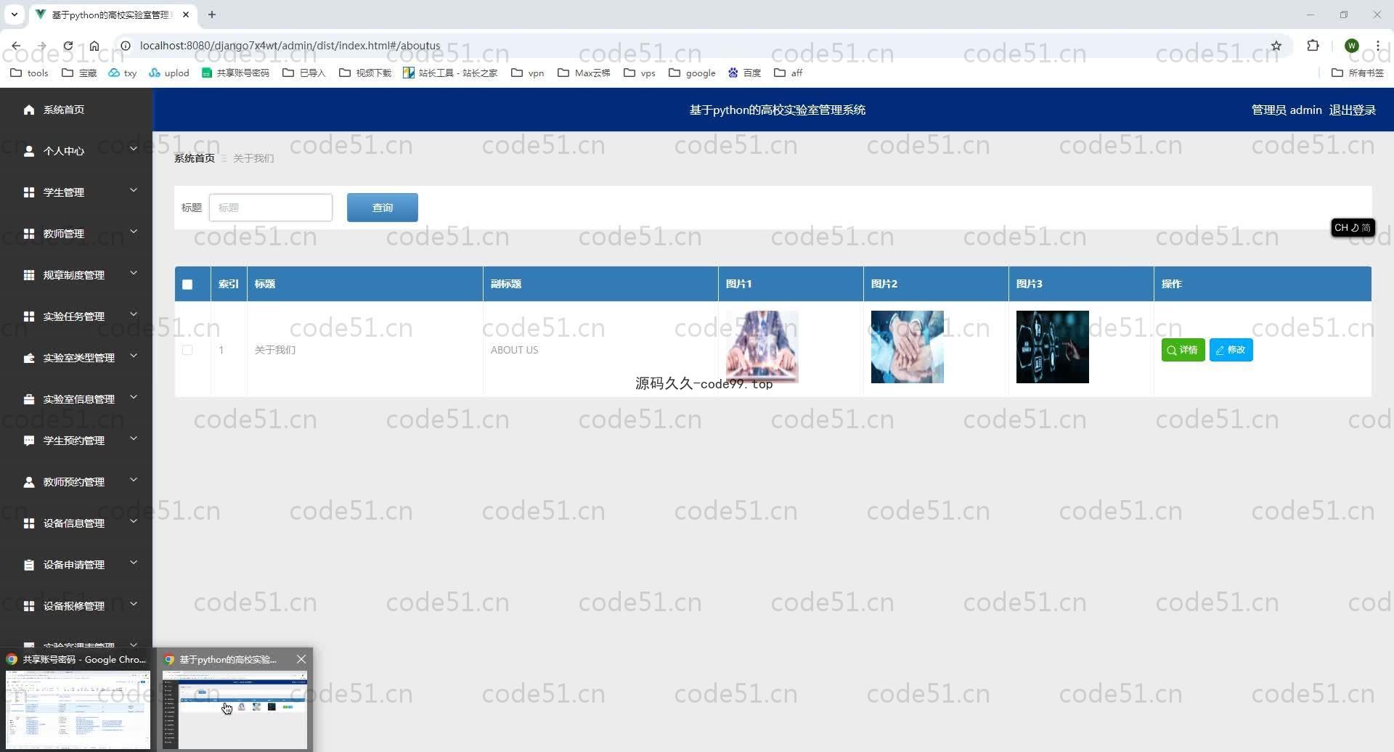Open the browser extensions puzzle icon
This screenshot has width=1394, height=752.
(1313, 46)
